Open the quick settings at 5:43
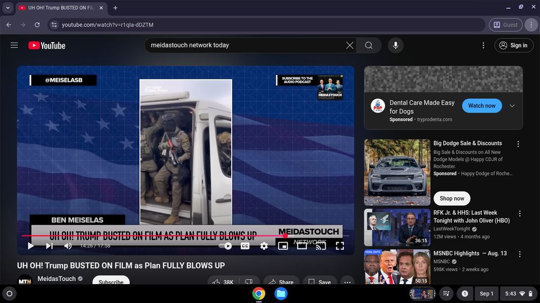Viewport: 540px width, 303px height. (518, 294)
